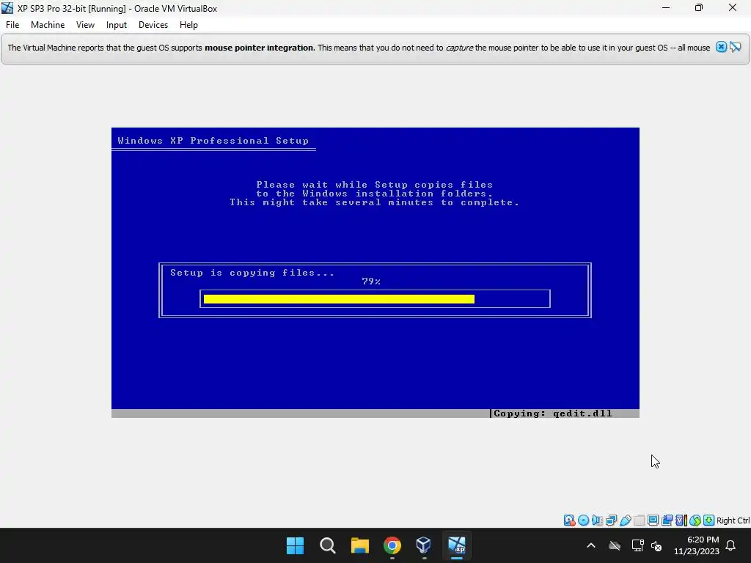Click the optical disk status icon
Image resolution: width=751 pixels, height=563 pixels.
pos(583,520)
